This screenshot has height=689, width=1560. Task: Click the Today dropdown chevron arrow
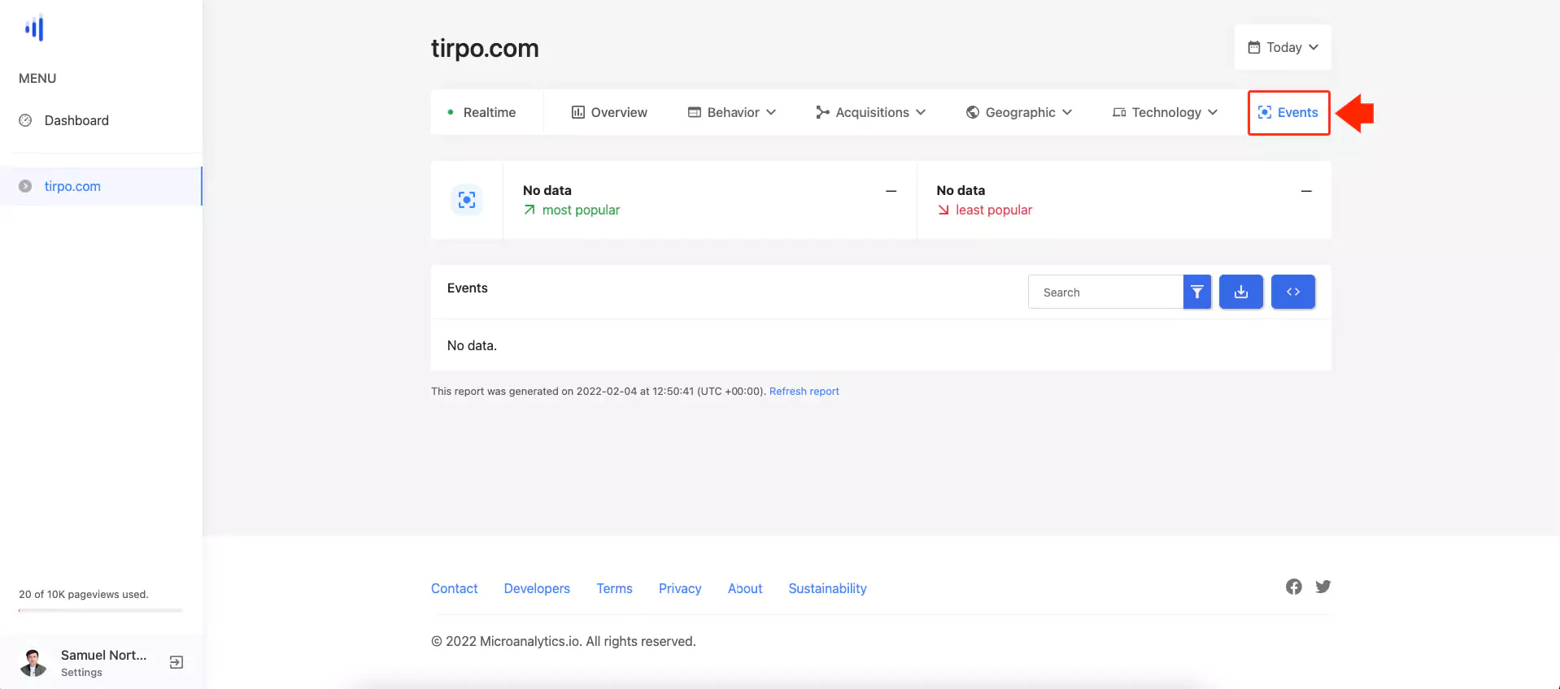click(x=1314, y=47)
